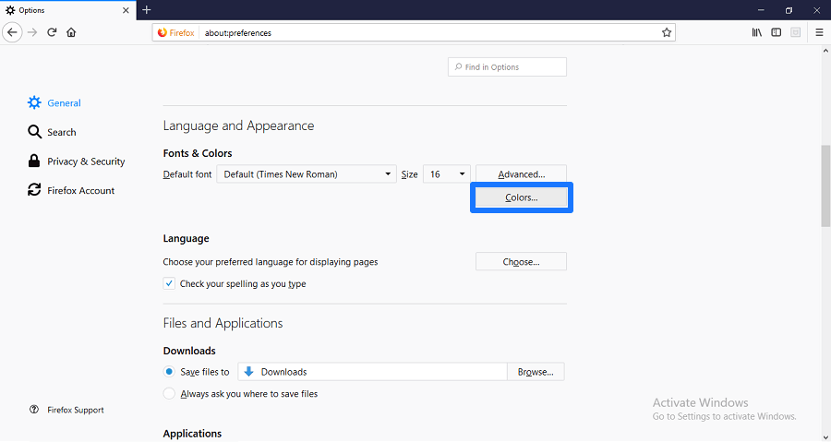Click the Advanced... fonts button
This screenshot has width=831, height=442.
521,174
